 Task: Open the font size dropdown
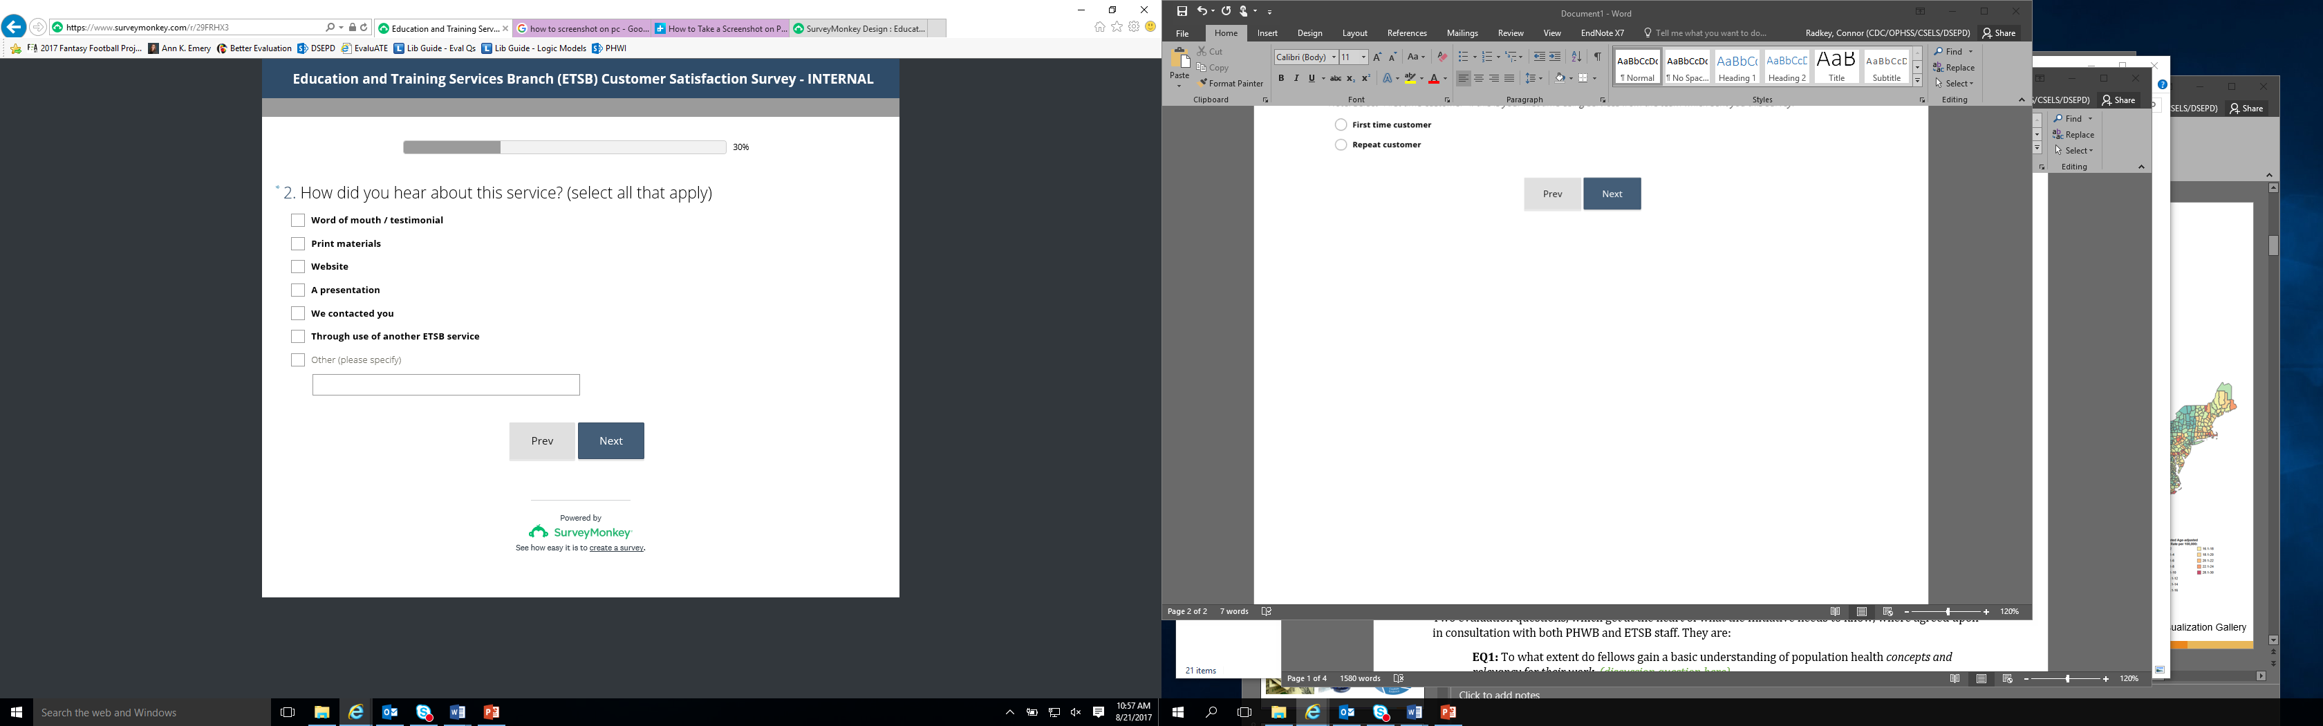click(x=1363, y=57)
